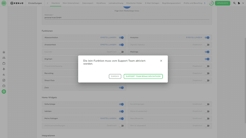Toggle the Abwesenheiten function switch

(x=121, y=37)
